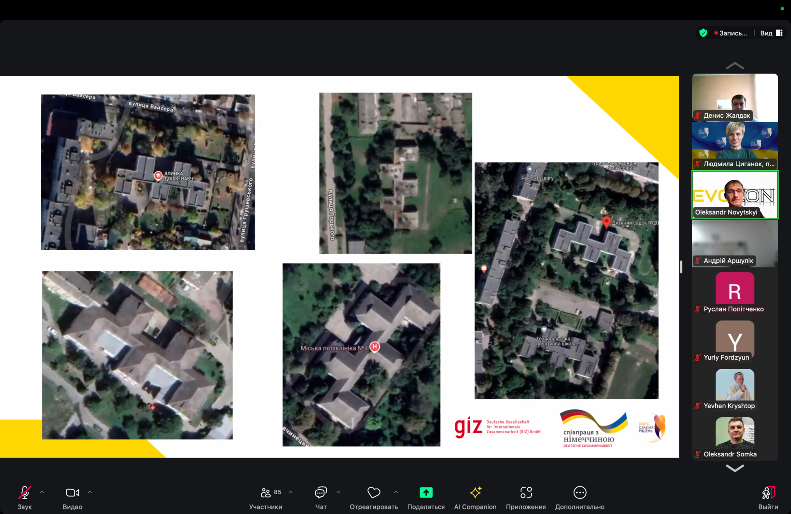Click the panel divider handle beside slide

click(x=681, y=267)
